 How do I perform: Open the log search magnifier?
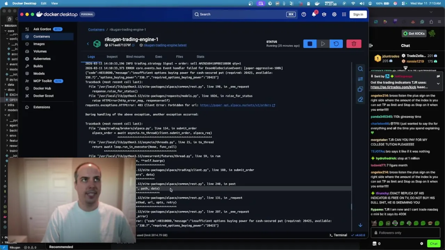coord(360,69)
